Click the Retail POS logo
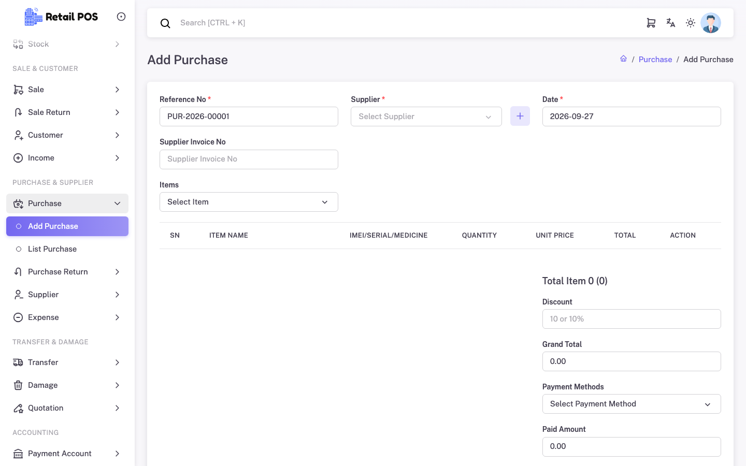Image resolution: width=746 pixels, height=466 pixels. pos(61,17)
